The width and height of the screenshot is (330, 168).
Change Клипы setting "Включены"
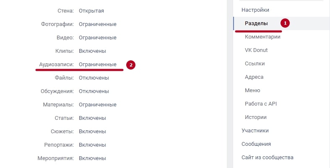click(92, 51)
